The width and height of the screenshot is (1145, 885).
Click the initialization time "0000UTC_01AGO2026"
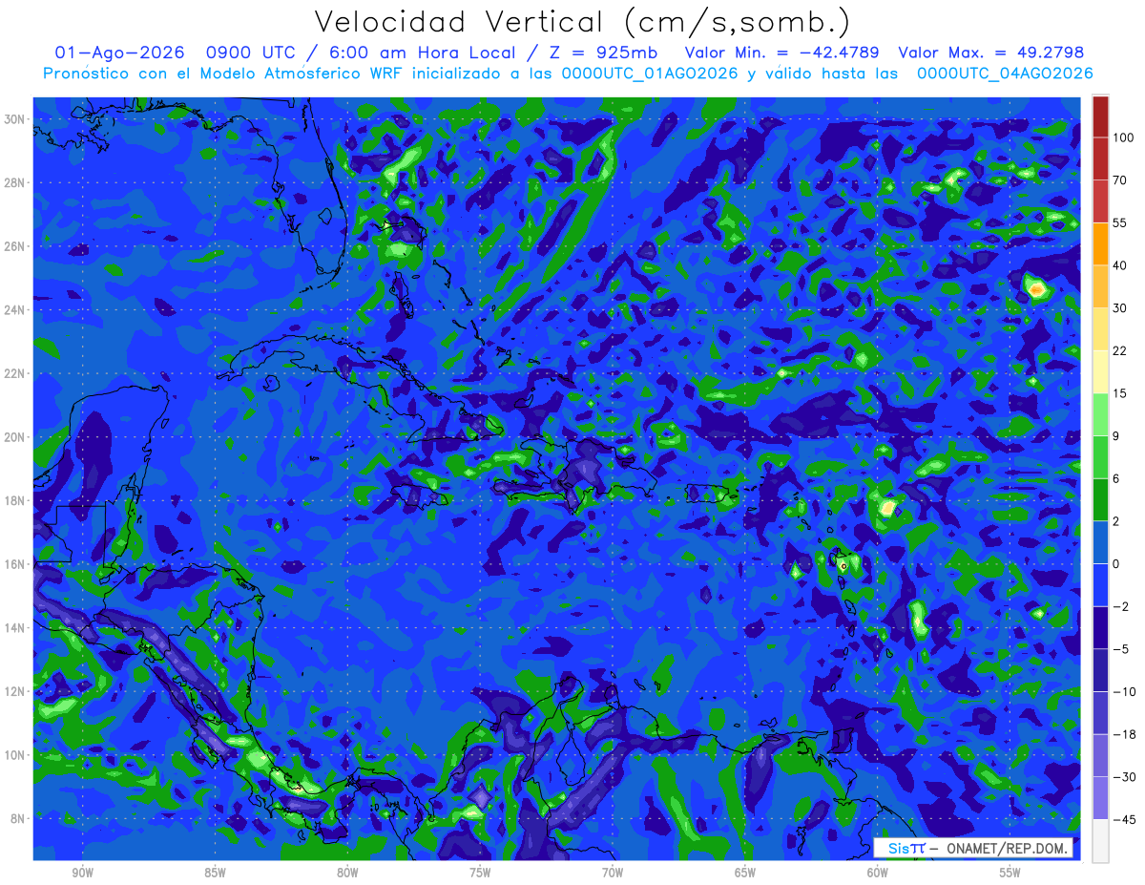click(650, 74)
